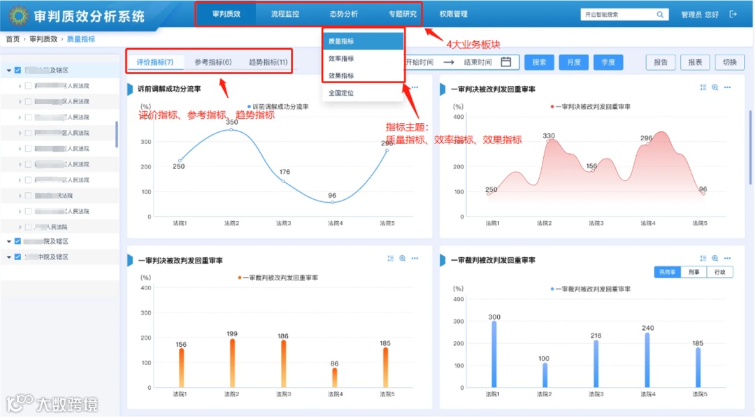Image resolution: width=755 pixels, height=418 pixels.
Task: Select the 刑事 segment option
Action: [694, 273]
